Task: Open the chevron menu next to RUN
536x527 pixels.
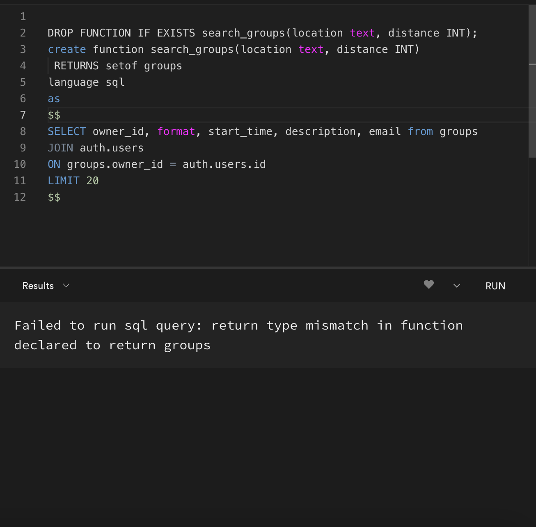Action: point(456,286)
